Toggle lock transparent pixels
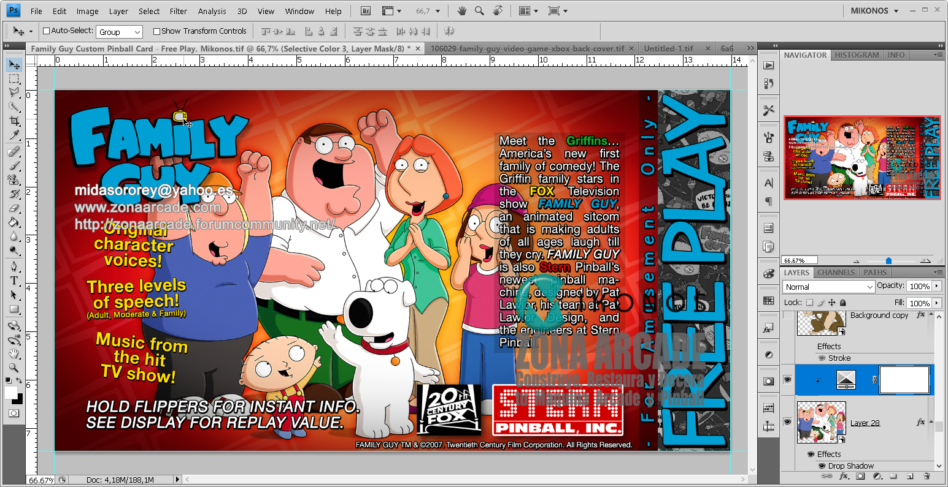The height and width of the screenshot is (487, 948). (x=809, y=303)
